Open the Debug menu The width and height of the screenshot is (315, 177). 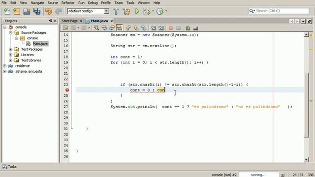(x=93, y=3)
